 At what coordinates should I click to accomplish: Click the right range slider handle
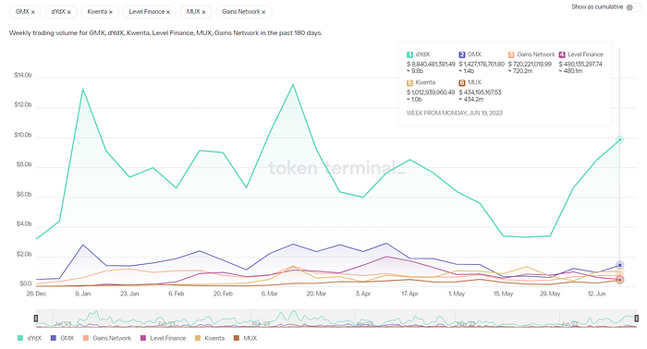[637, 319]
